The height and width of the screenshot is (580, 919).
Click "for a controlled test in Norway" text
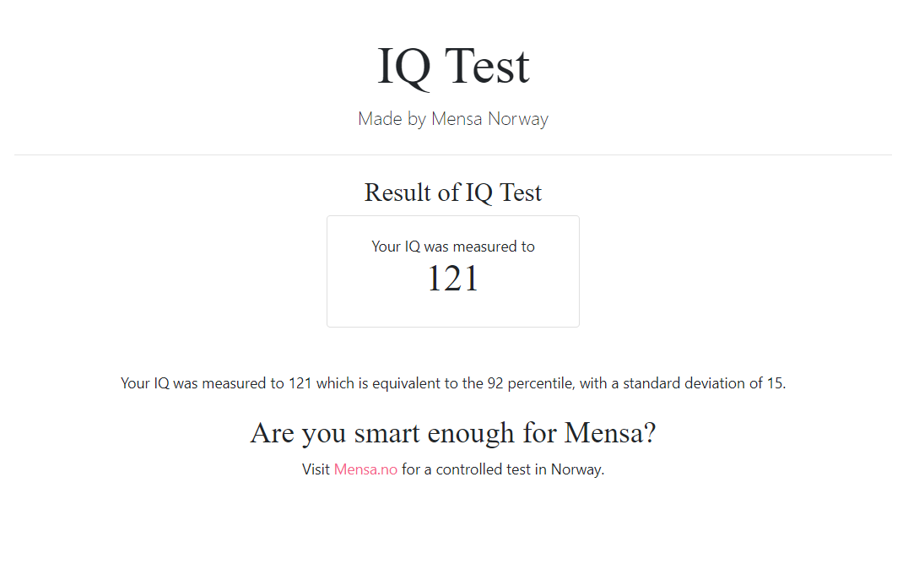(503, 469)
